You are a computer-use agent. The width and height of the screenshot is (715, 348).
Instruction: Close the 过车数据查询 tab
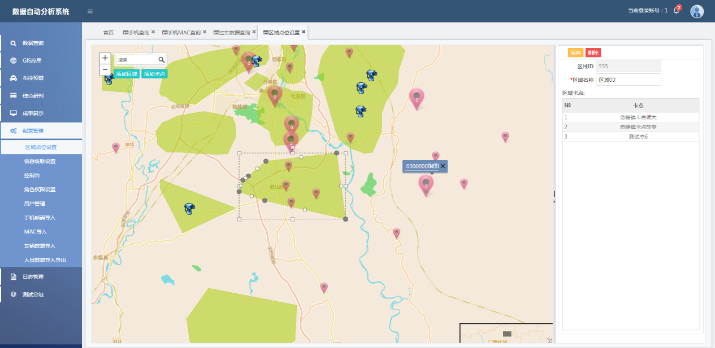click(254, 32)
